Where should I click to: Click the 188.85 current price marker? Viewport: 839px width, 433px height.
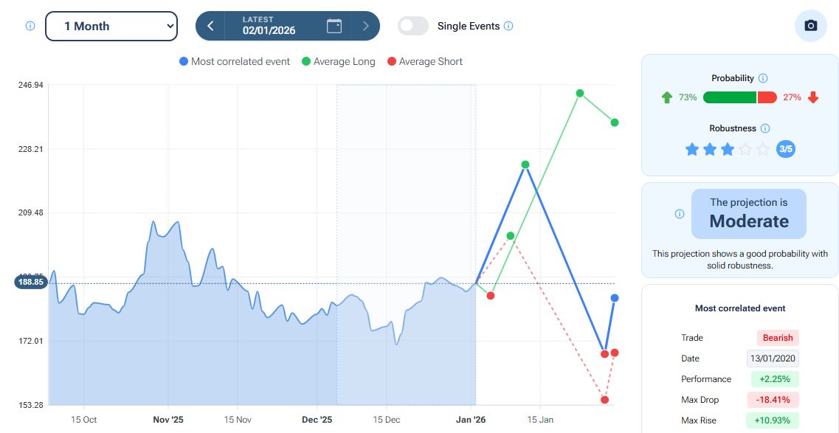click(x=31, y=282)
